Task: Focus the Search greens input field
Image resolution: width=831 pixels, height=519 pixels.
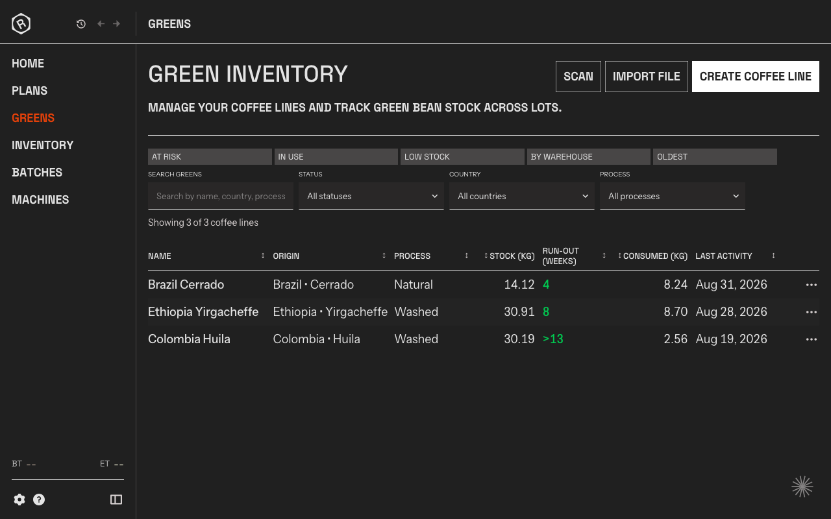Action: [x=221, y=196]
